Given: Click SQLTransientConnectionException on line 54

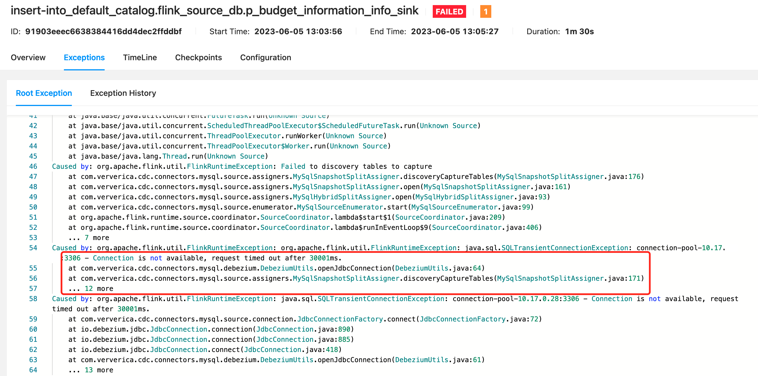Looking at the screenshot, I should 565,248.
